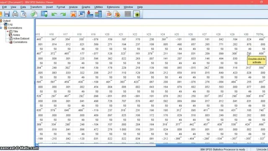Undo the last action with the green left arrow

click(54, 14)
